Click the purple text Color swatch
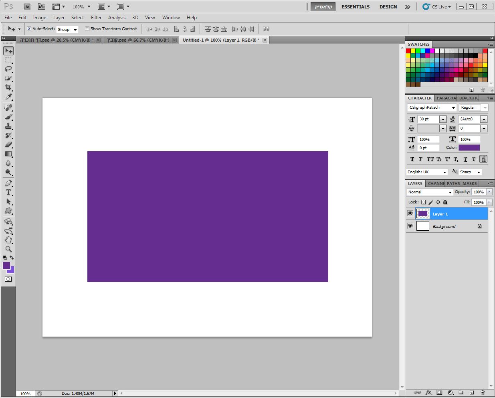The image size is (495, 398). (469, 148)
